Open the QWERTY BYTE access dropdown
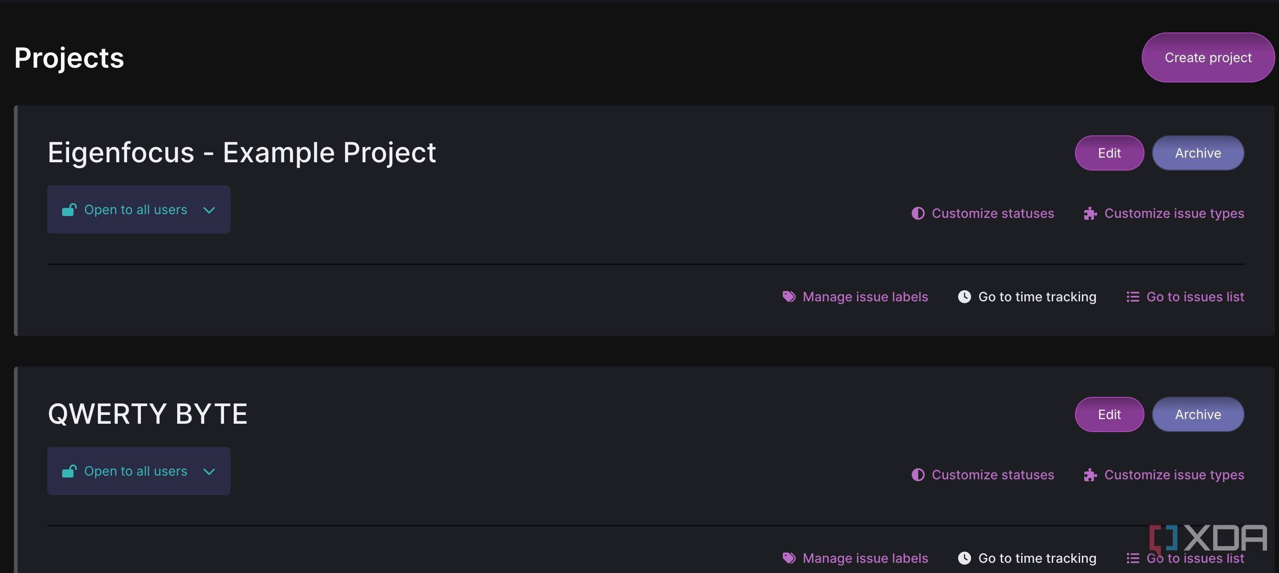Screen dimensions: 1279x573 tap(139, 471)
